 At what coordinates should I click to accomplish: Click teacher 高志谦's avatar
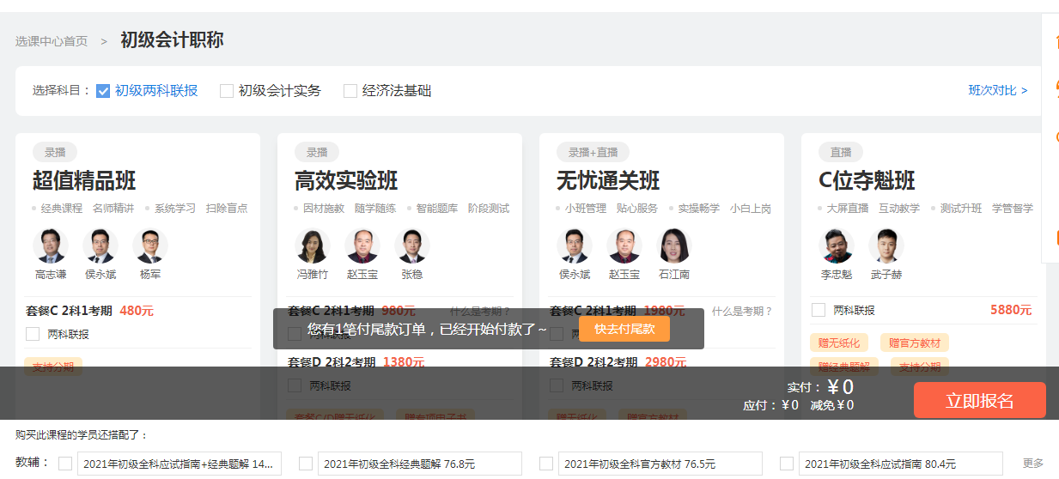point(51,246)
